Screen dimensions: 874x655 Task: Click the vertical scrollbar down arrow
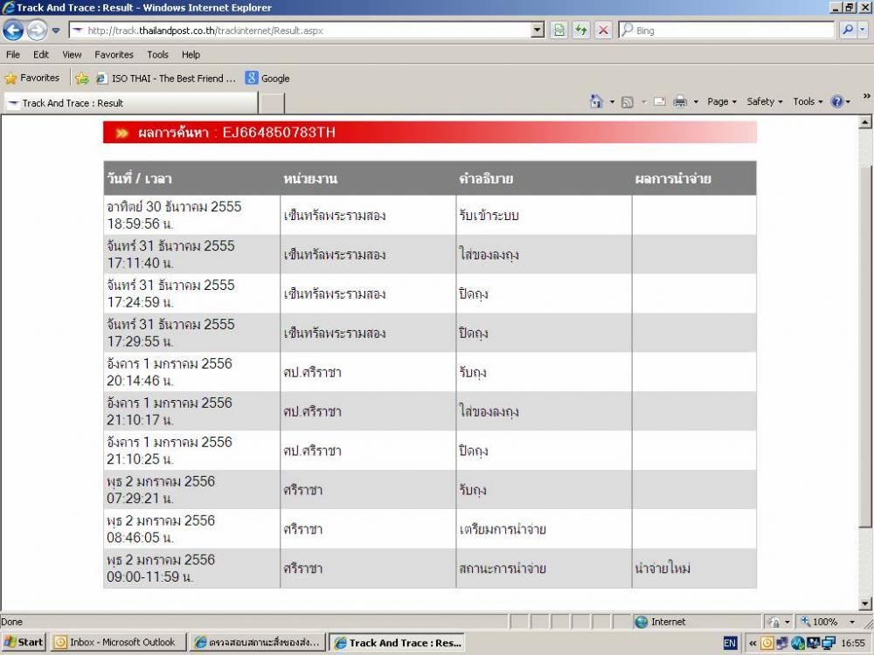click(865, 603)
